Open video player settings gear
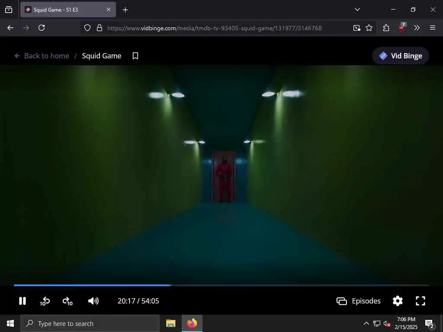This screenshot has width=443, height=332. (x=398, y=301)
